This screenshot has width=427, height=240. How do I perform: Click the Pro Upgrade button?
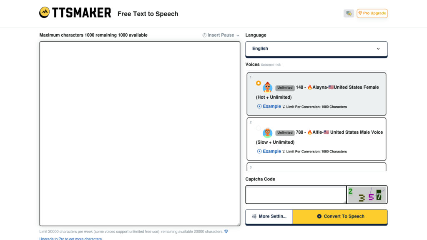372,13
